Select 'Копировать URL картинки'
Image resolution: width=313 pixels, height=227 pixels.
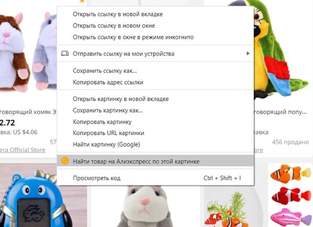pos(155,133)
